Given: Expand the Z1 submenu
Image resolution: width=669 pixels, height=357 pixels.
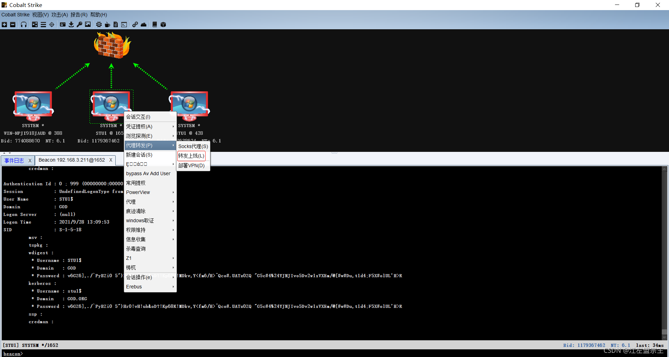Looking at the screenshot, I should click(x=150, y=258).
